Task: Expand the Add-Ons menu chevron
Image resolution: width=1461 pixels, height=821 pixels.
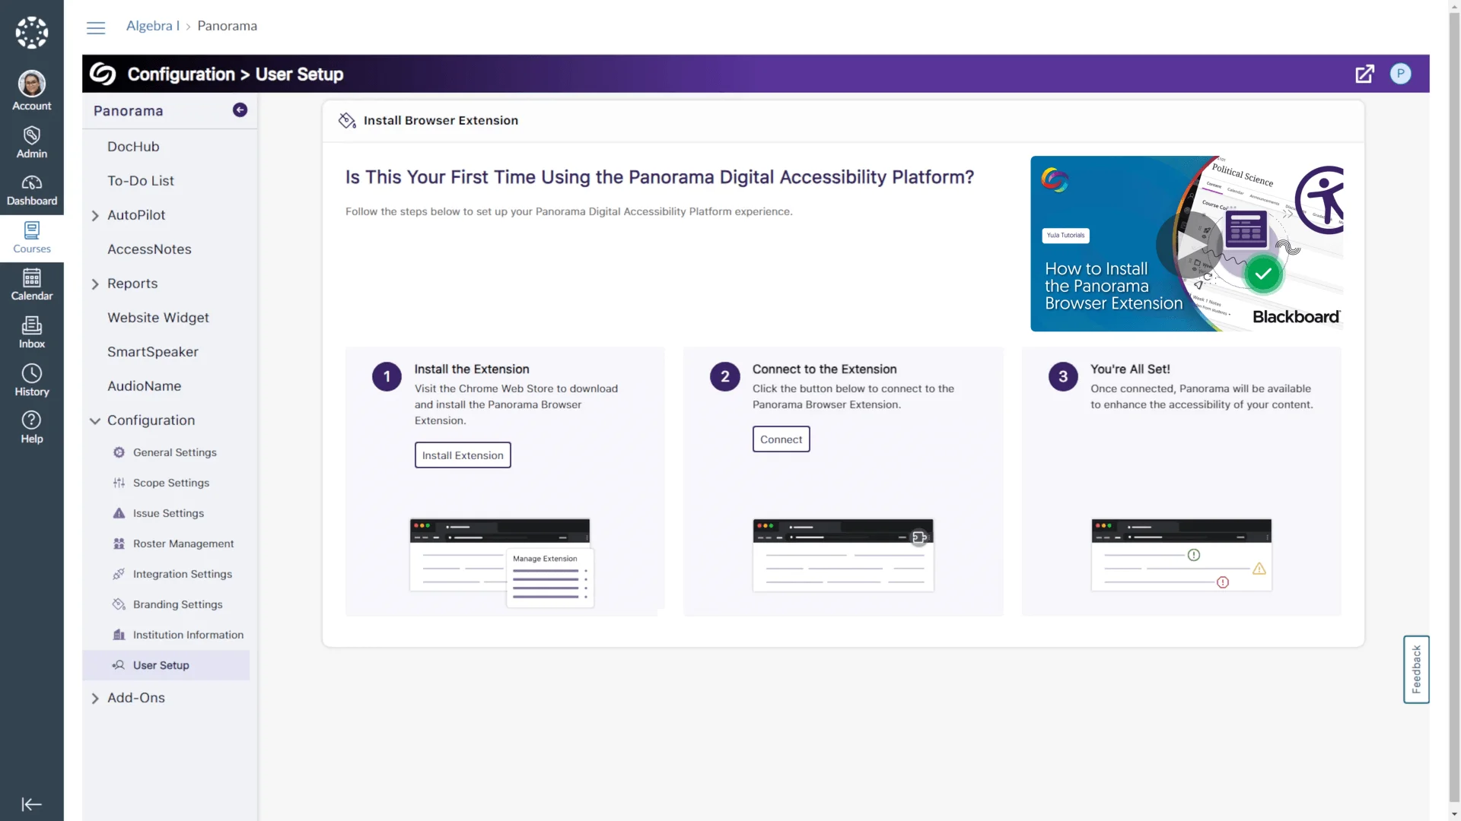Action: click(95, 699)
